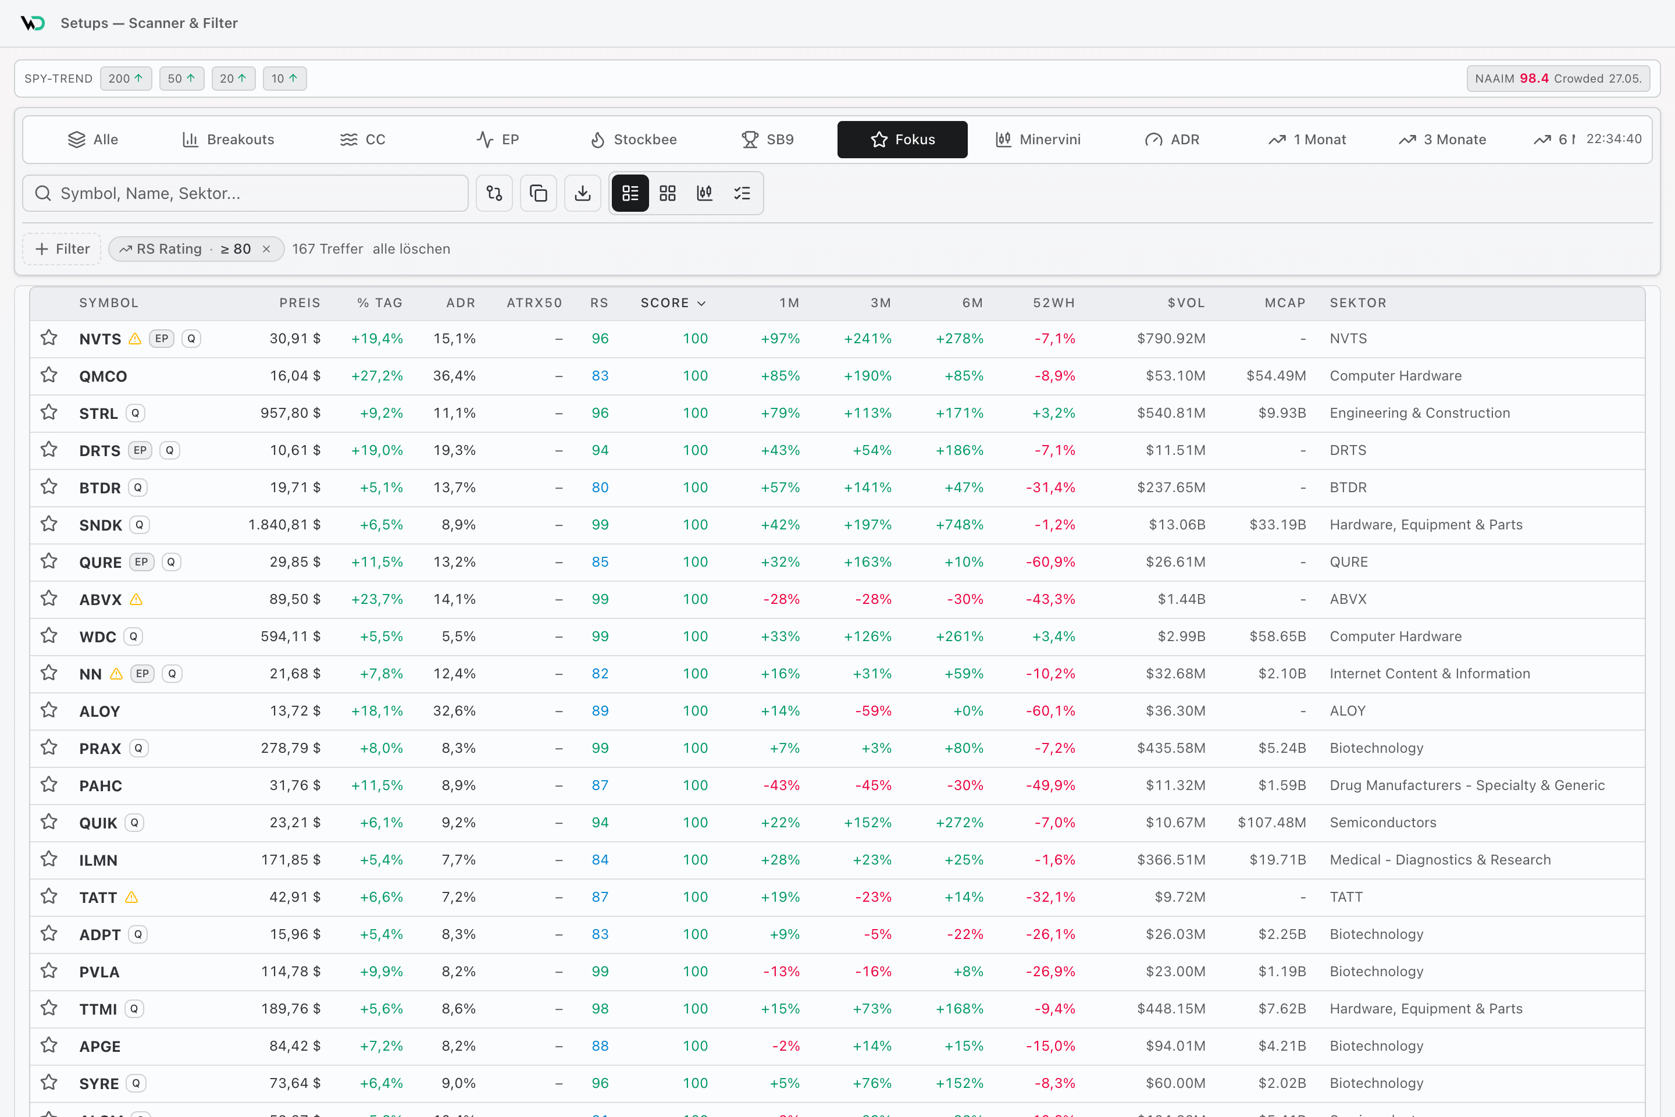This screenshot has width=1675, height=1117.
Task: Switch to checklist view icon
Action: [742, 193]
